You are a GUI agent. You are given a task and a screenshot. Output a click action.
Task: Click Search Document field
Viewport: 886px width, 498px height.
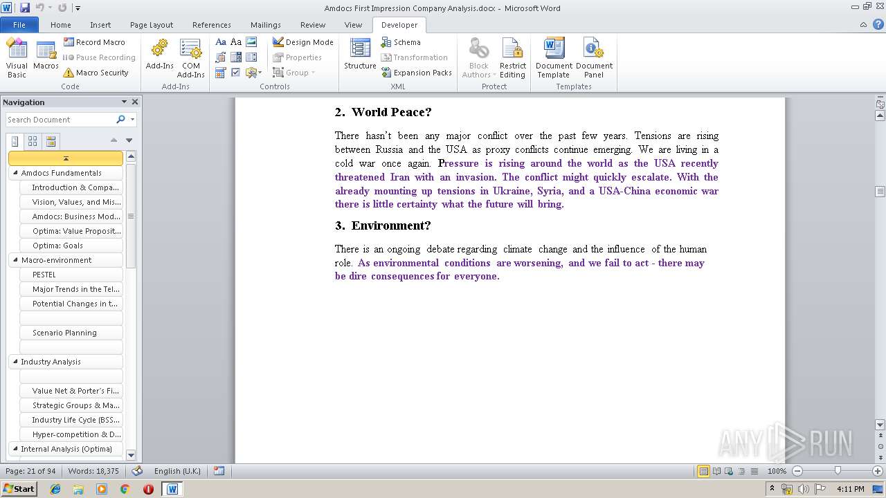(x=61, y=120)
